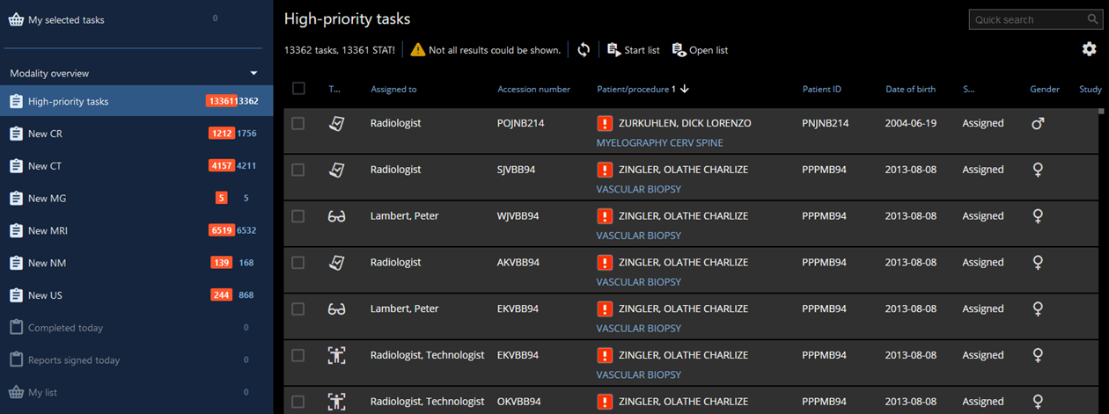Click the Open list button
Screen dimensions: 1109x414
[700, 50]
